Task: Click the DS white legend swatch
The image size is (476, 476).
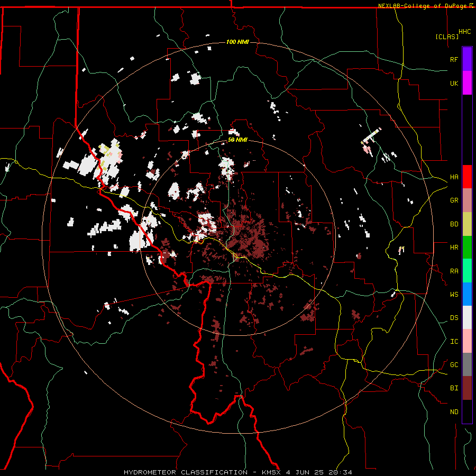Action: click(467, 317)
